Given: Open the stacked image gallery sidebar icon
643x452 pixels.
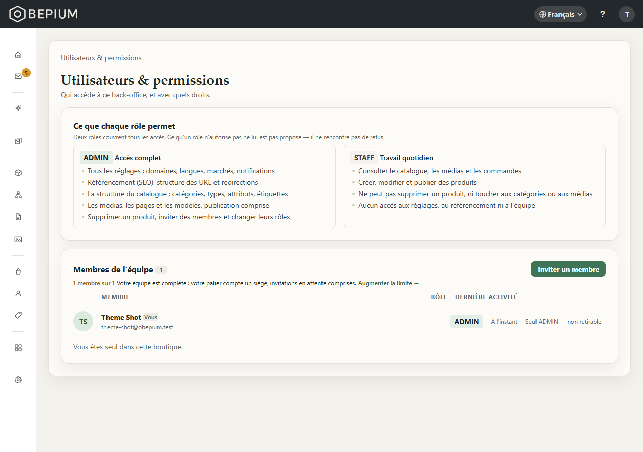Looking at the screenshot, I should point(18,141).
